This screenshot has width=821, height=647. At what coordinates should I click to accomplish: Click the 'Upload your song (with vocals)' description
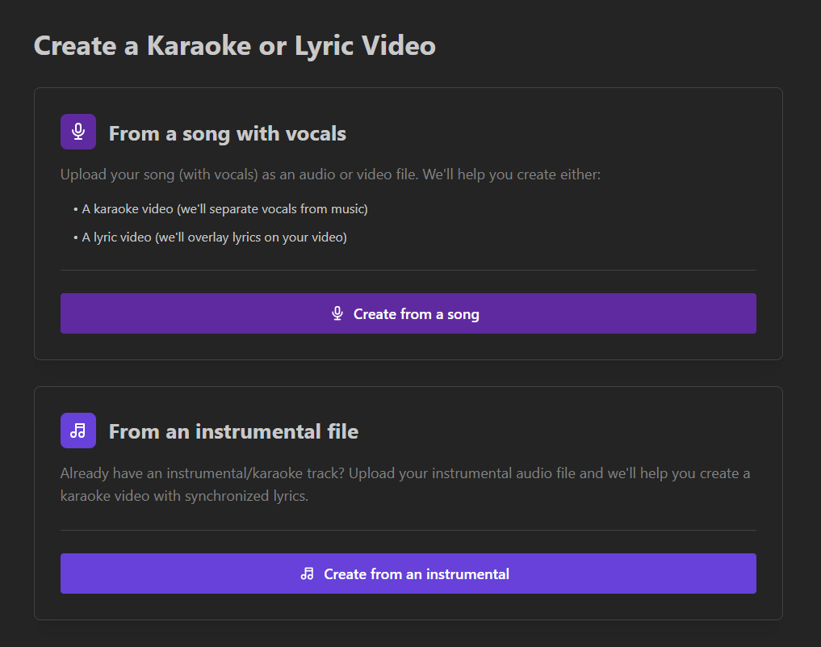tap(330, 174)
